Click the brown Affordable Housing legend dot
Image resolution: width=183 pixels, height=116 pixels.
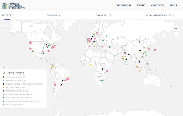pyautogui.click(x=4, y=77)
